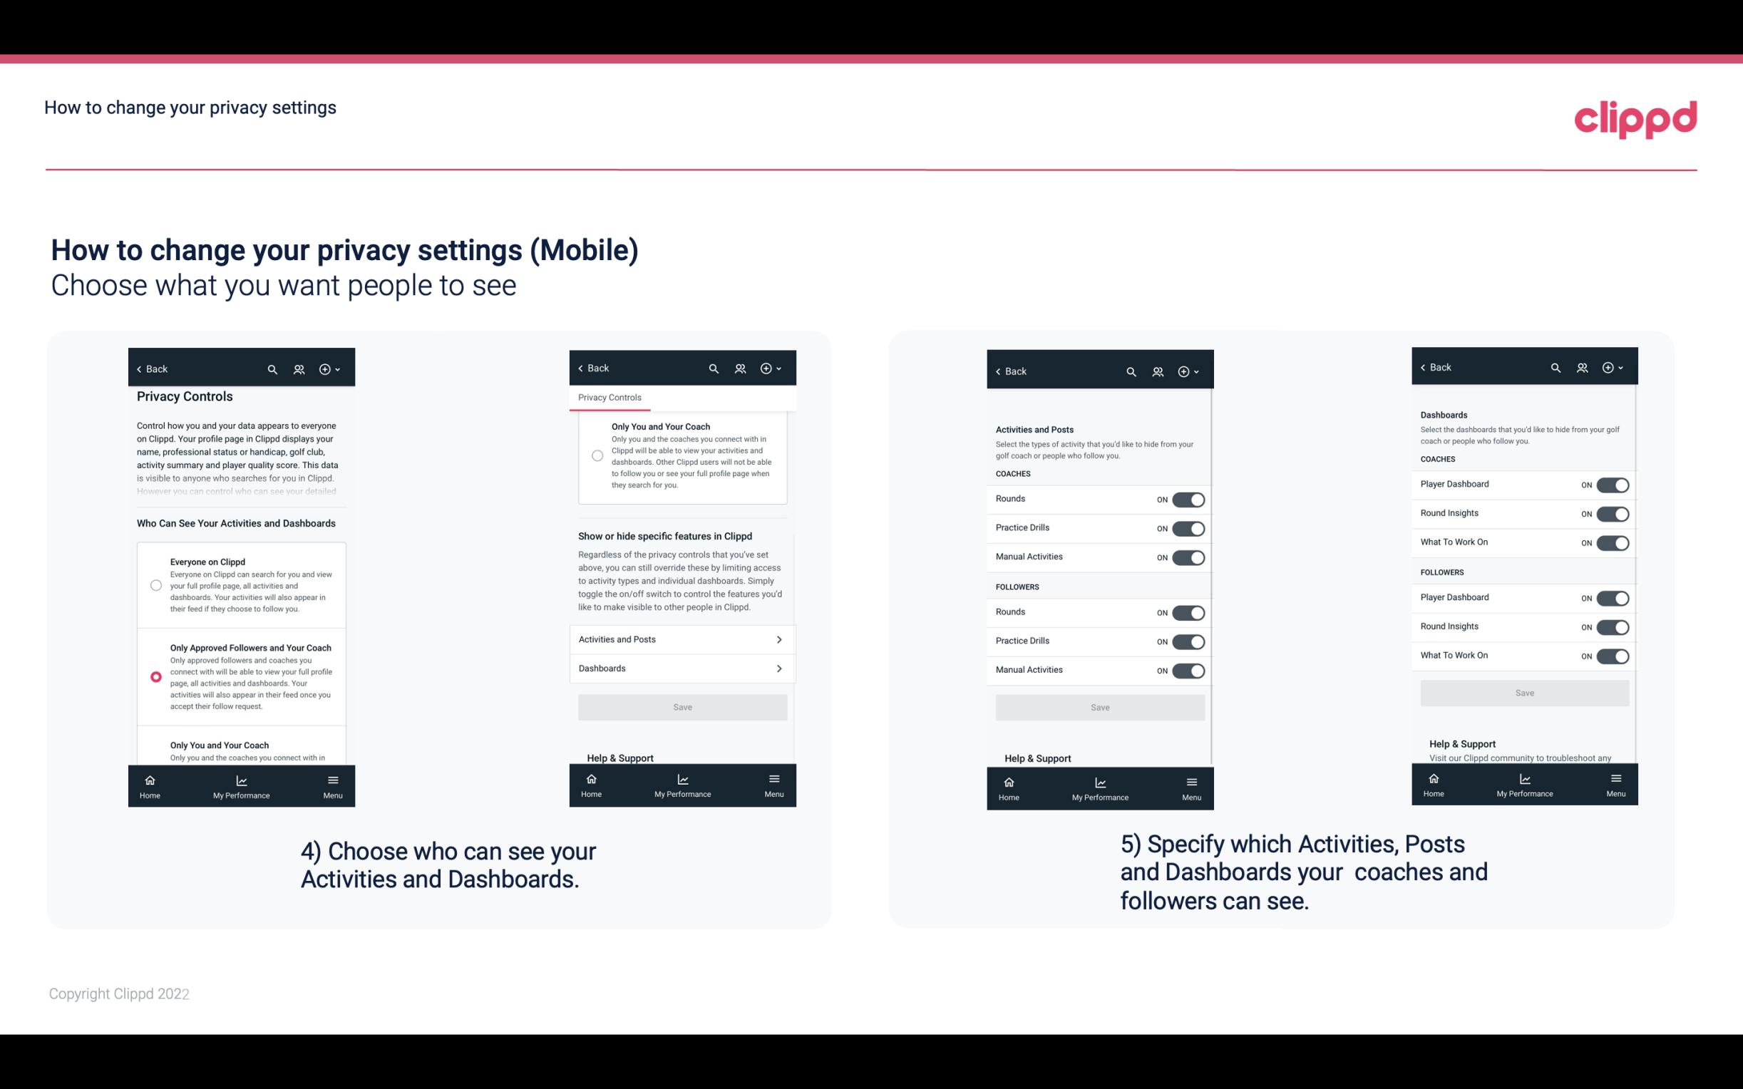Viewport: 1743px width, 1089px height.
Task: Click Save on Activities and Posts screen
Action: click(x=1099, y=706)
